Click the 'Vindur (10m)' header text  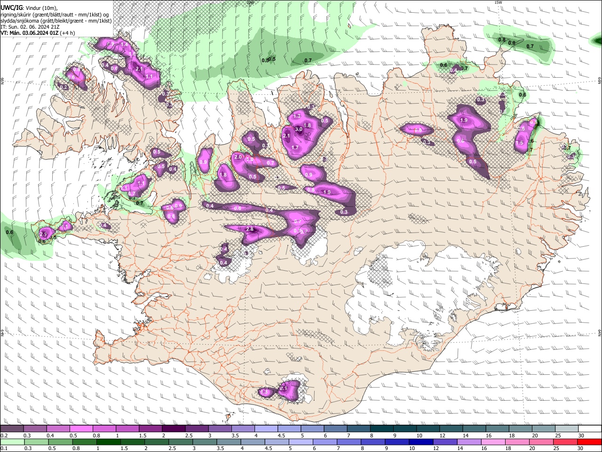[x=40, y=8]
